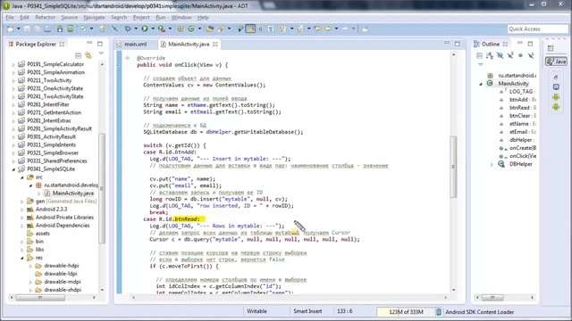Click the heap memory status bar
Viewport: 572px width, 321px height.
pyautogui.click(x=406, y=312)
